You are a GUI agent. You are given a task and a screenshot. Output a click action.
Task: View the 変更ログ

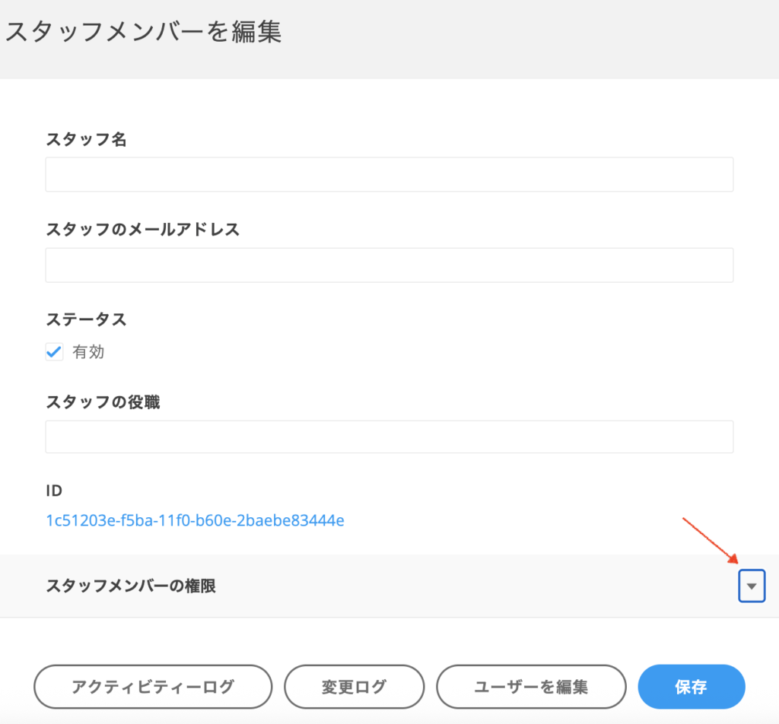pyautogui.click(x=354, y=687)
